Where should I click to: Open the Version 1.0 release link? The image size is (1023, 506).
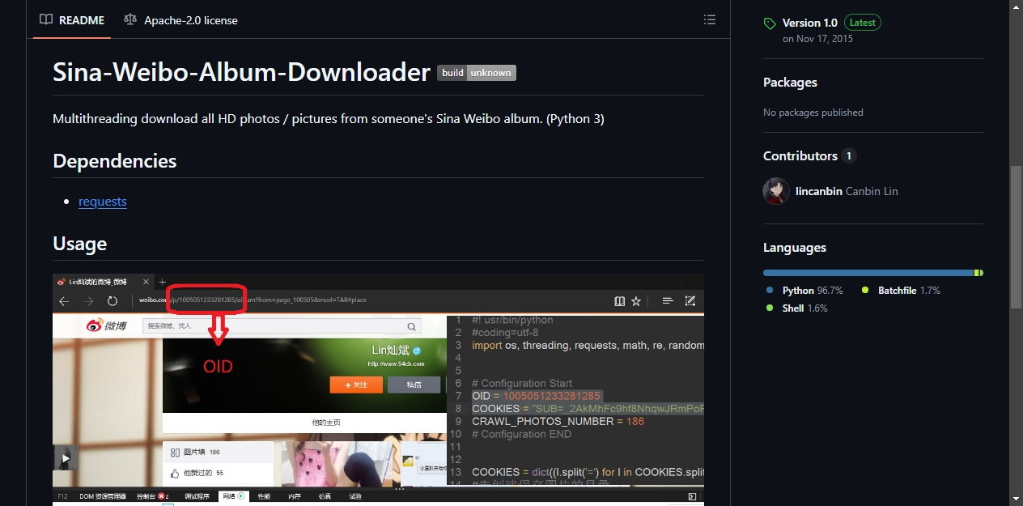[x=809, y=23]
